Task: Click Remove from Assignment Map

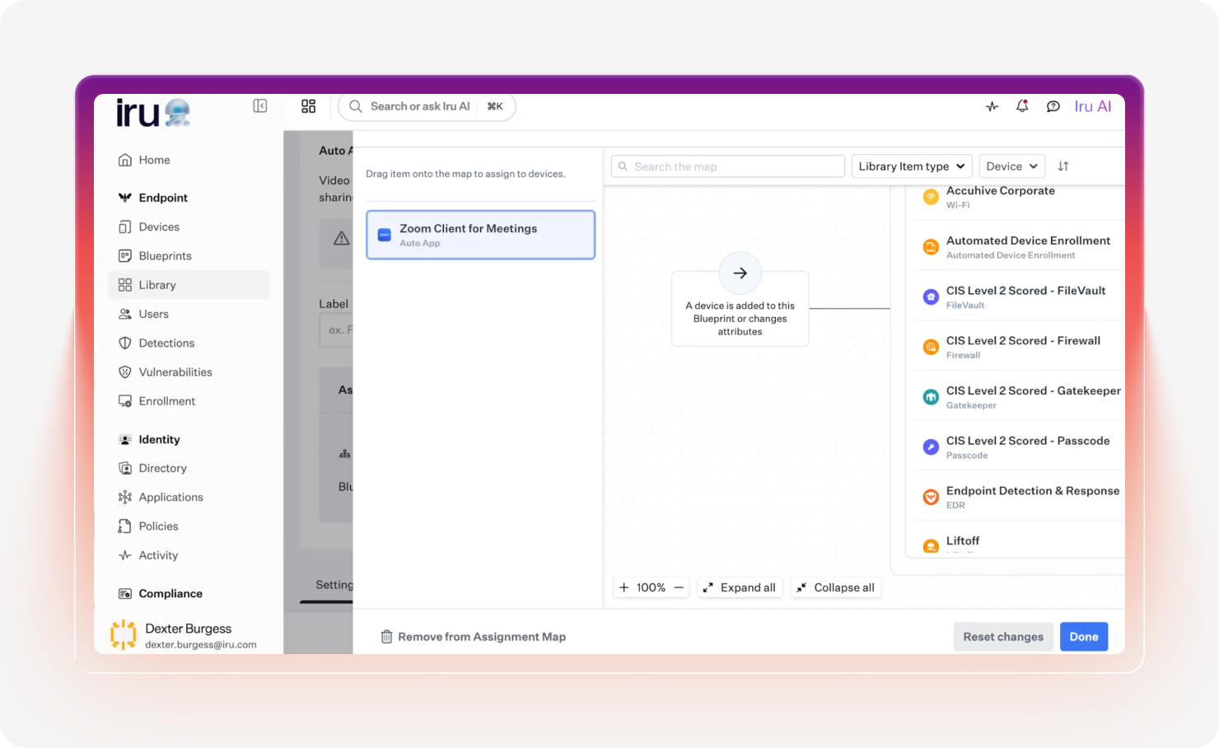Action: pyautogui.click(x=474, y=637)
